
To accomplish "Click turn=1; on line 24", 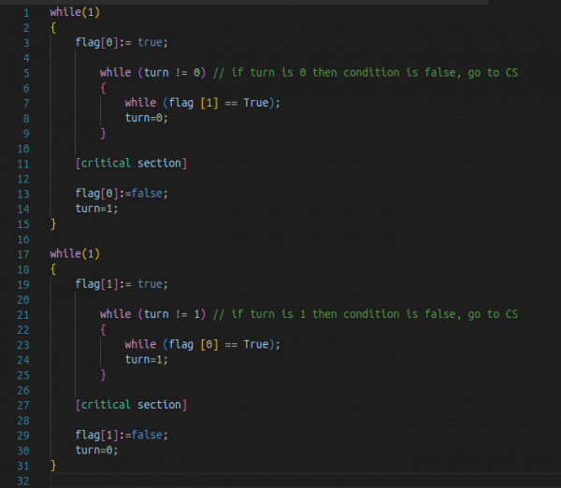I will click(147, 360).
